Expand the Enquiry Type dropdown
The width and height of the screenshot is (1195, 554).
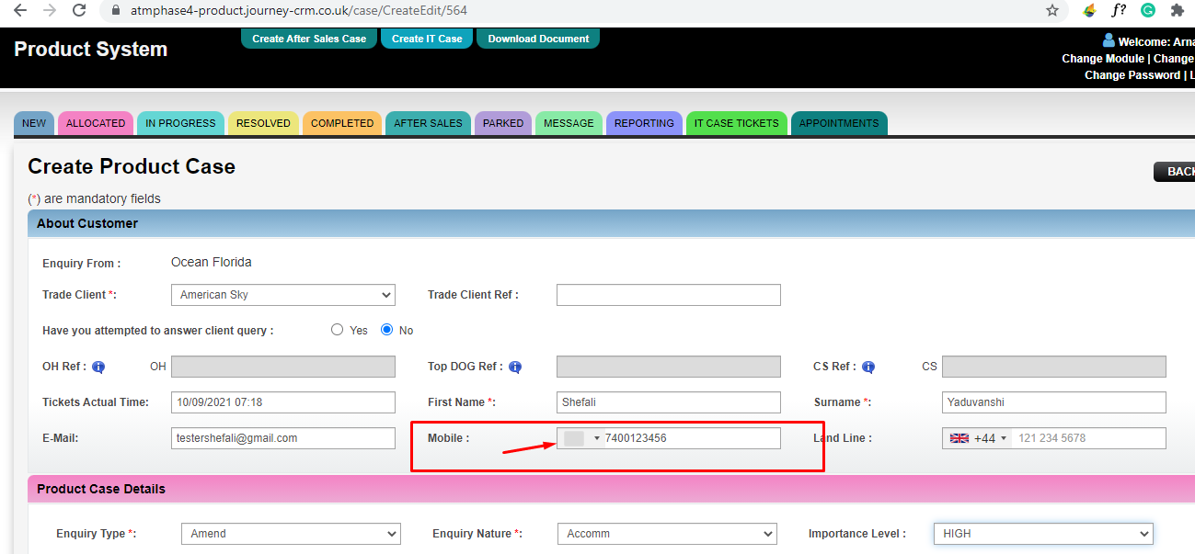coord(291,533)
